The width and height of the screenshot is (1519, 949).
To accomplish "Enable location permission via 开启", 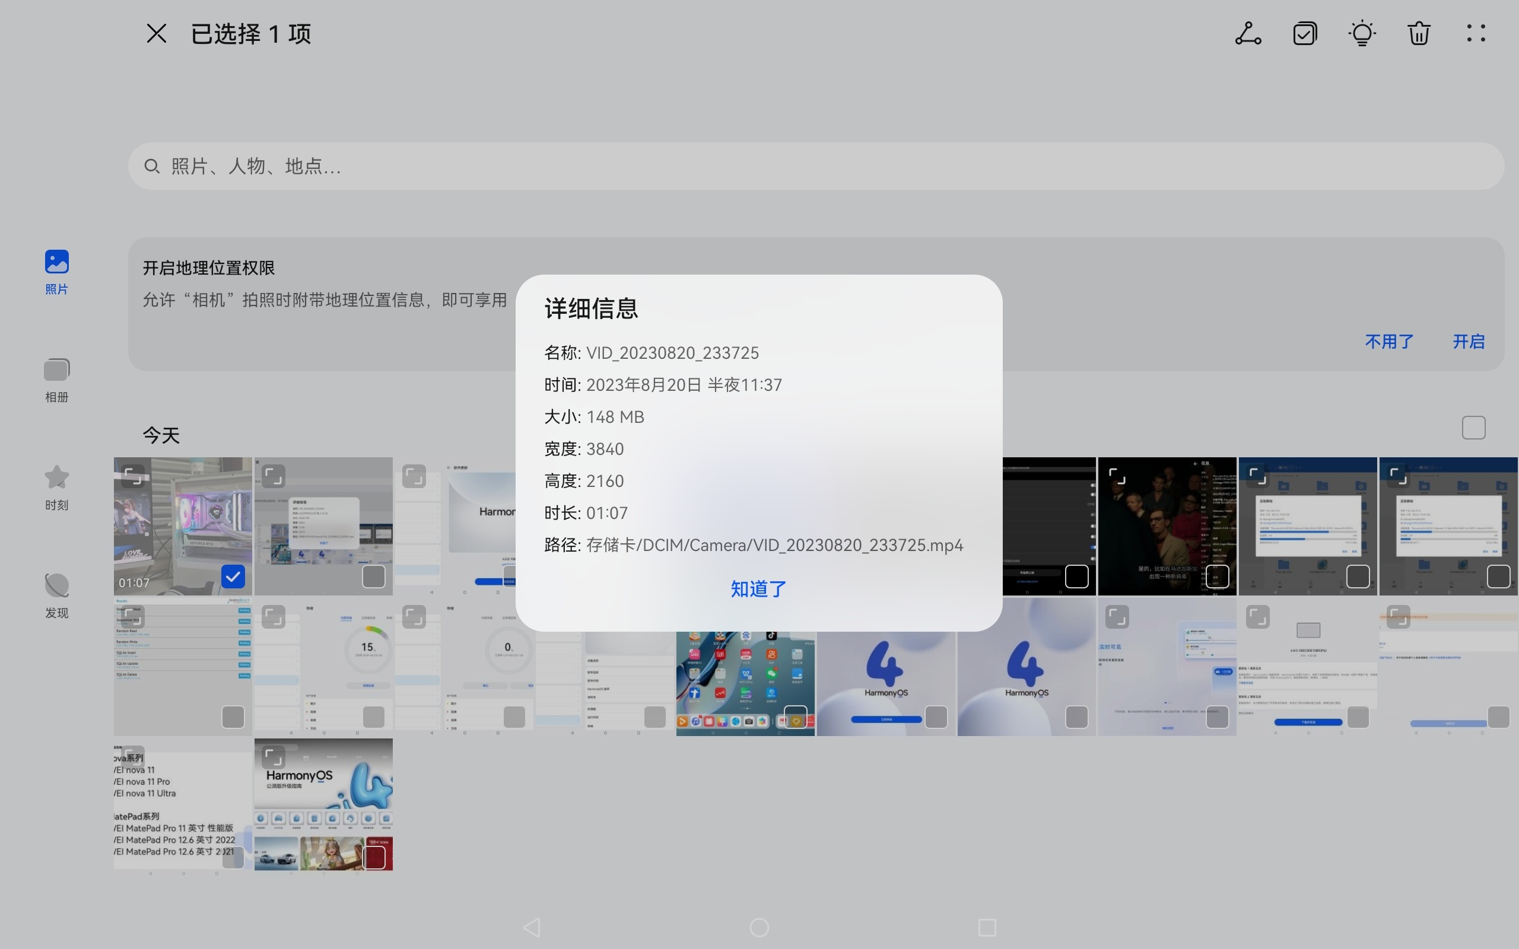I will point(1468,342).
